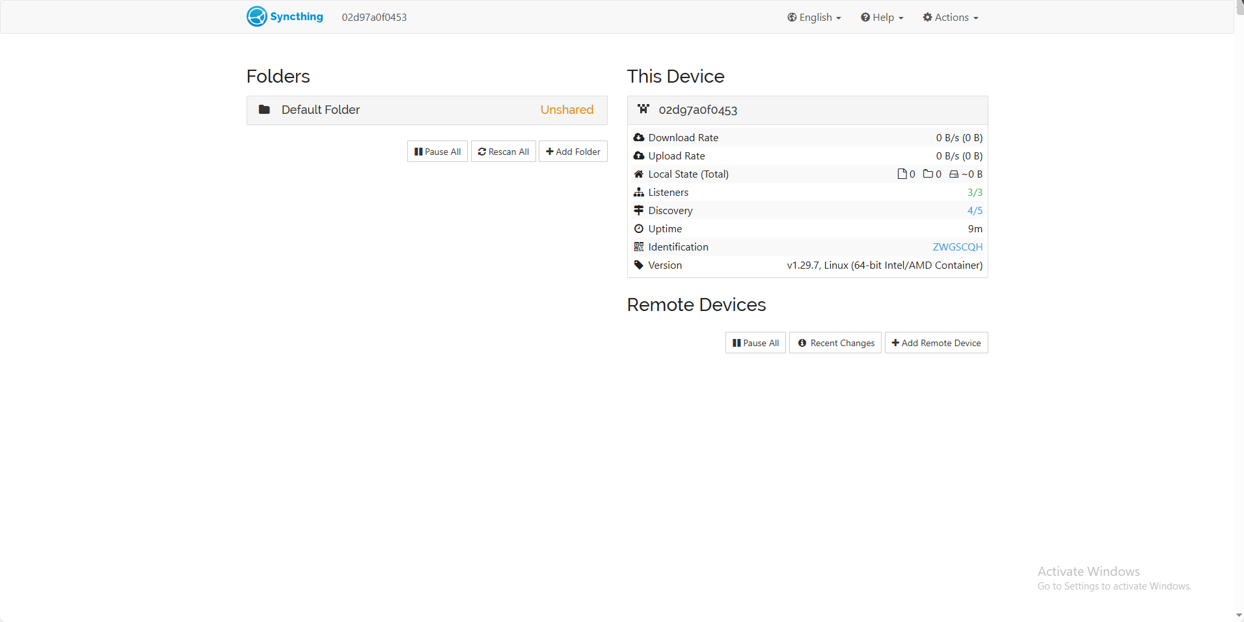Screen dimensions: 1244x622
Task: Click the 9m uptime value
Action: pos(975,228)
